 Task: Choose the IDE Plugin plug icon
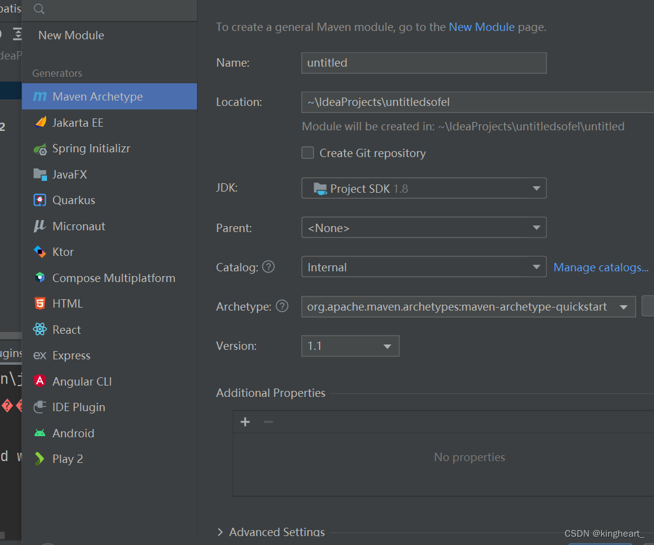[40, 407]
